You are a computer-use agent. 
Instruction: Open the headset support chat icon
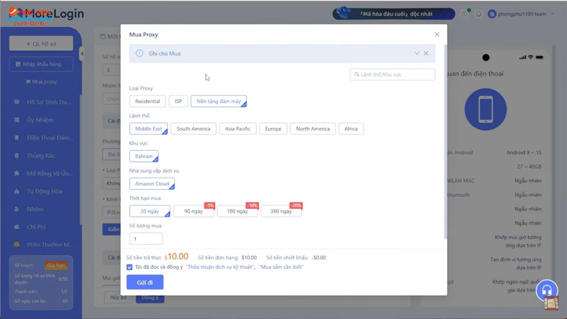coord(547,290)
